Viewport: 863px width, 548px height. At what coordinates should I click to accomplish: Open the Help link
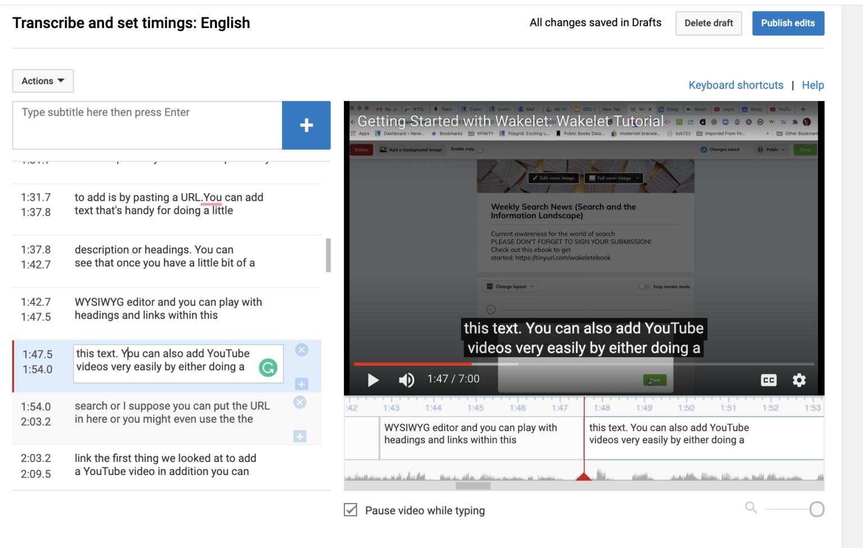[x=813, y=85]
